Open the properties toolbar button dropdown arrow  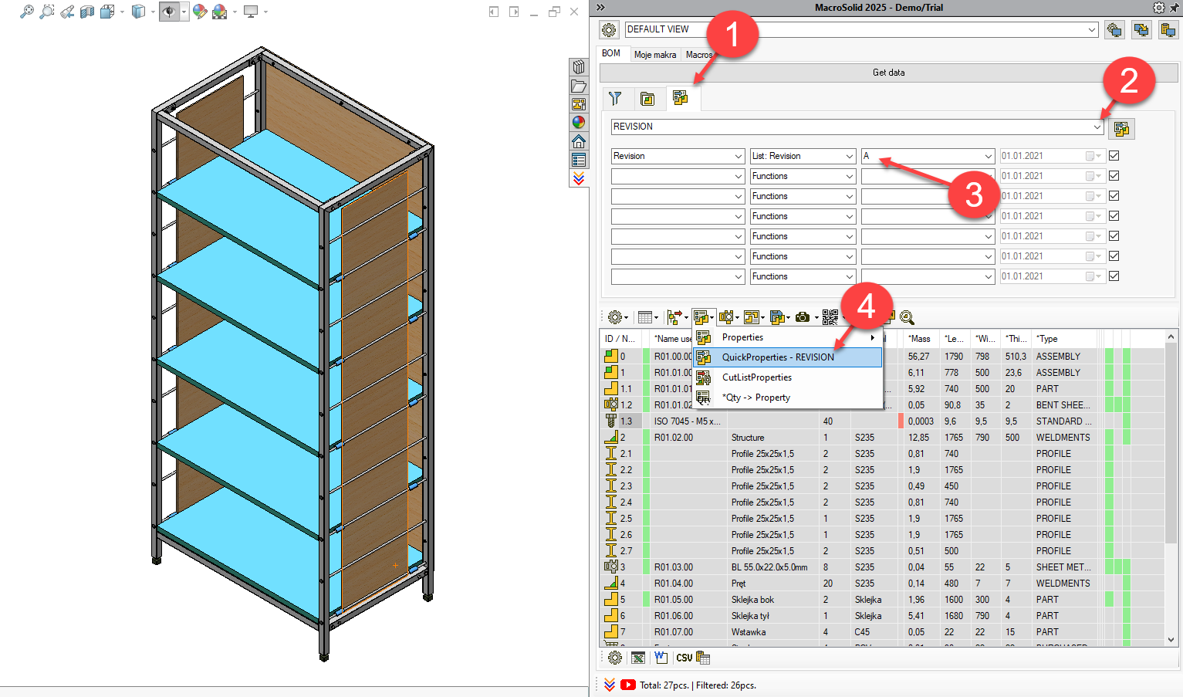pyautogui.click(x=712, y=318)
